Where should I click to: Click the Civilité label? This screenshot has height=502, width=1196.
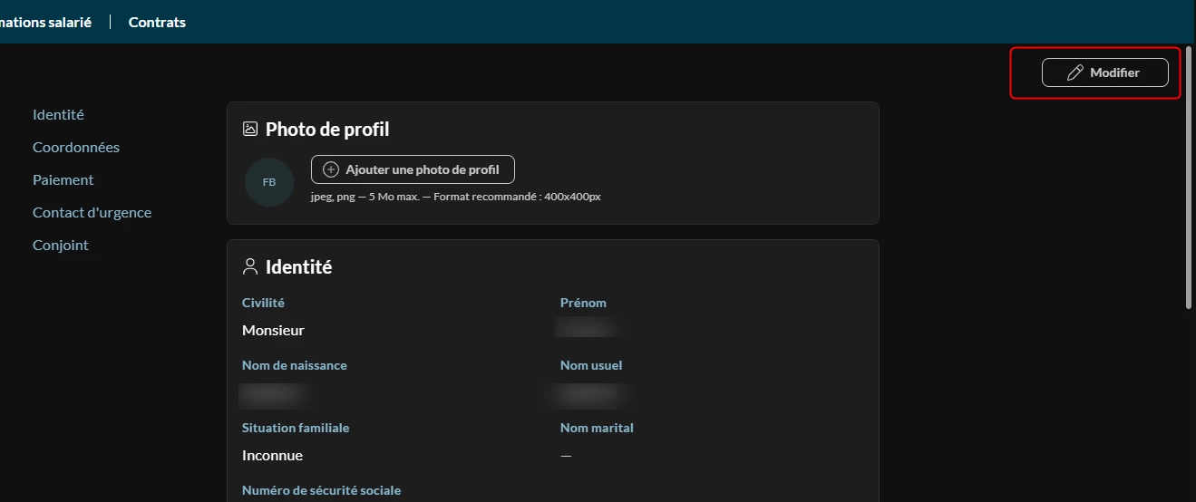[x=263, y=303]
